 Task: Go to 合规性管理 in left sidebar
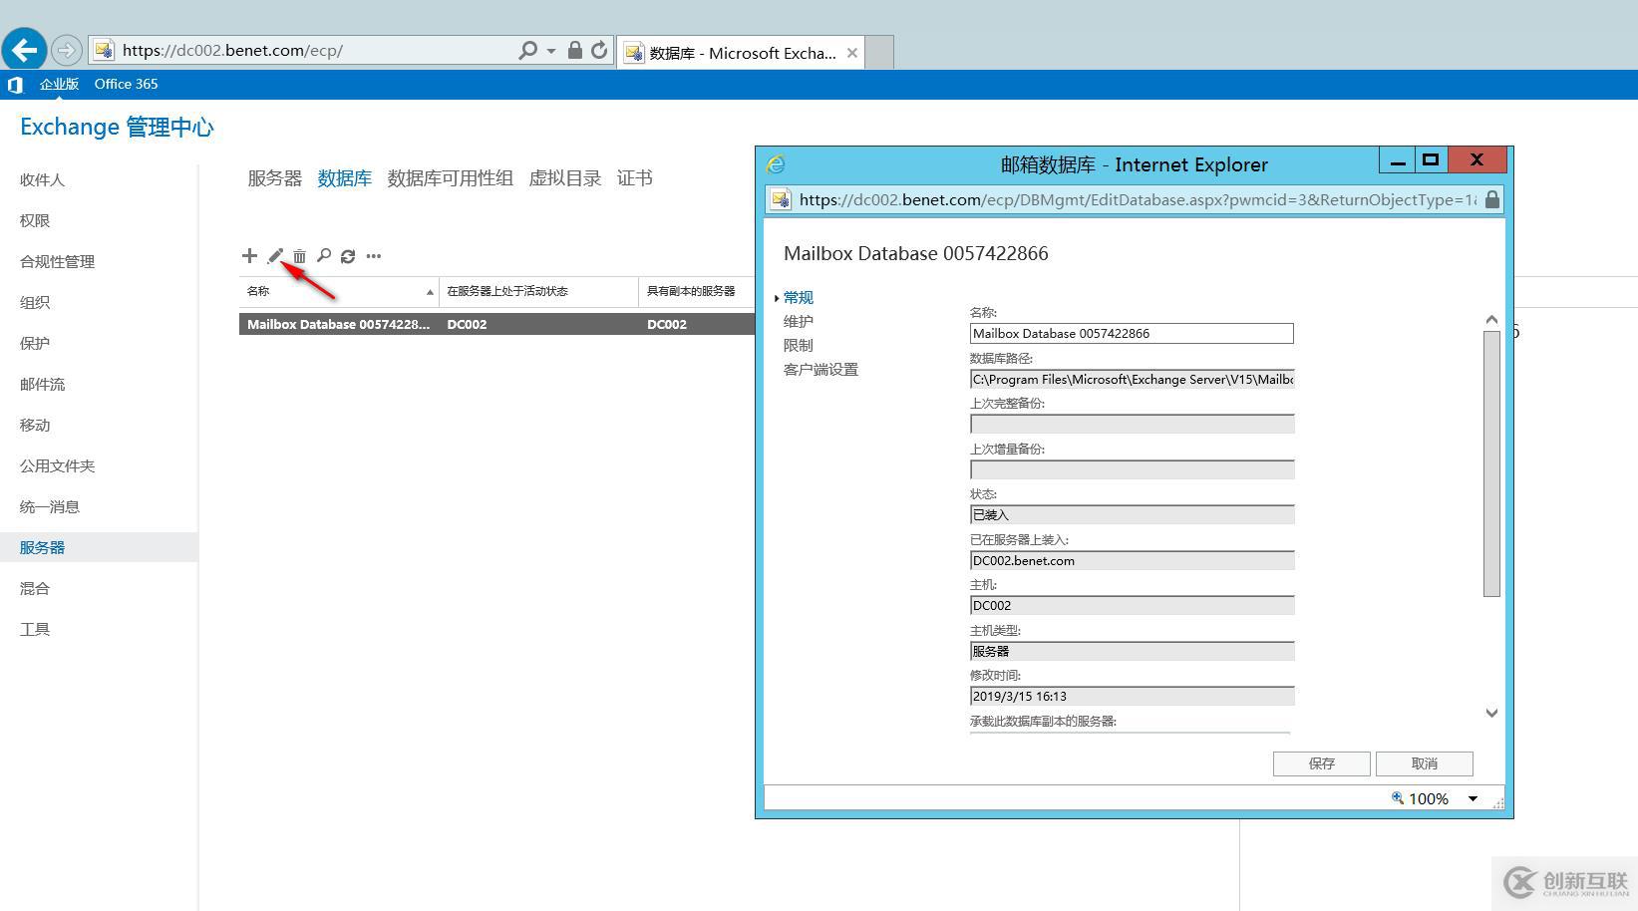click(57, 261)
